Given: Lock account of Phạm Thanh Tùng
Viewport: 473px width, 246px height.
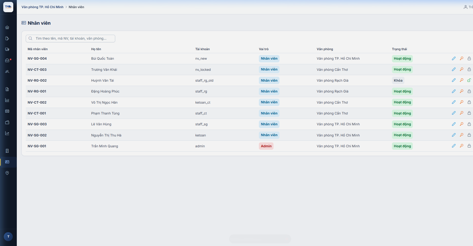Looking at the screenshot, I should coord(469,113).
